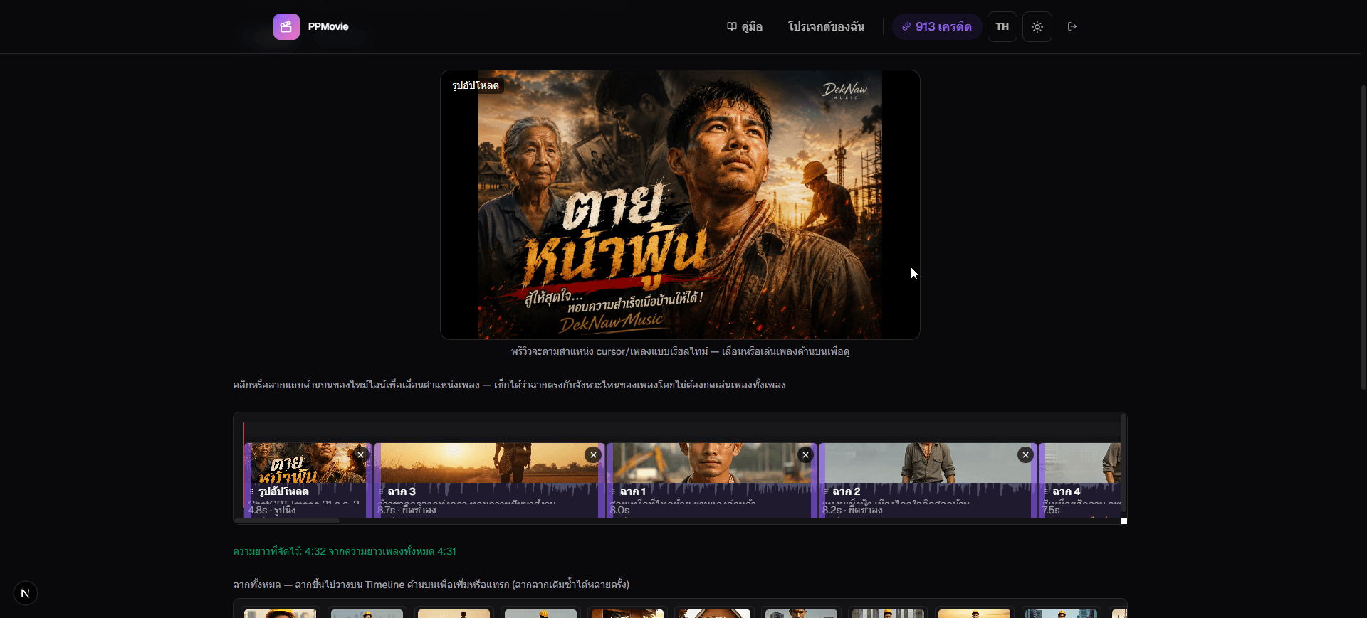1367x618 pixels.
Task: Click the page vertical scrollbar
Action: tap(1363, 237)
